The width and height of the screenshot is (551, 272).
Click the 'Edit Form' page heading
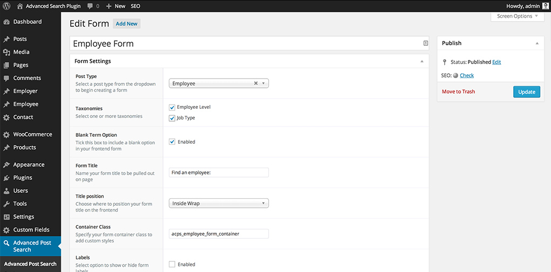89,24
